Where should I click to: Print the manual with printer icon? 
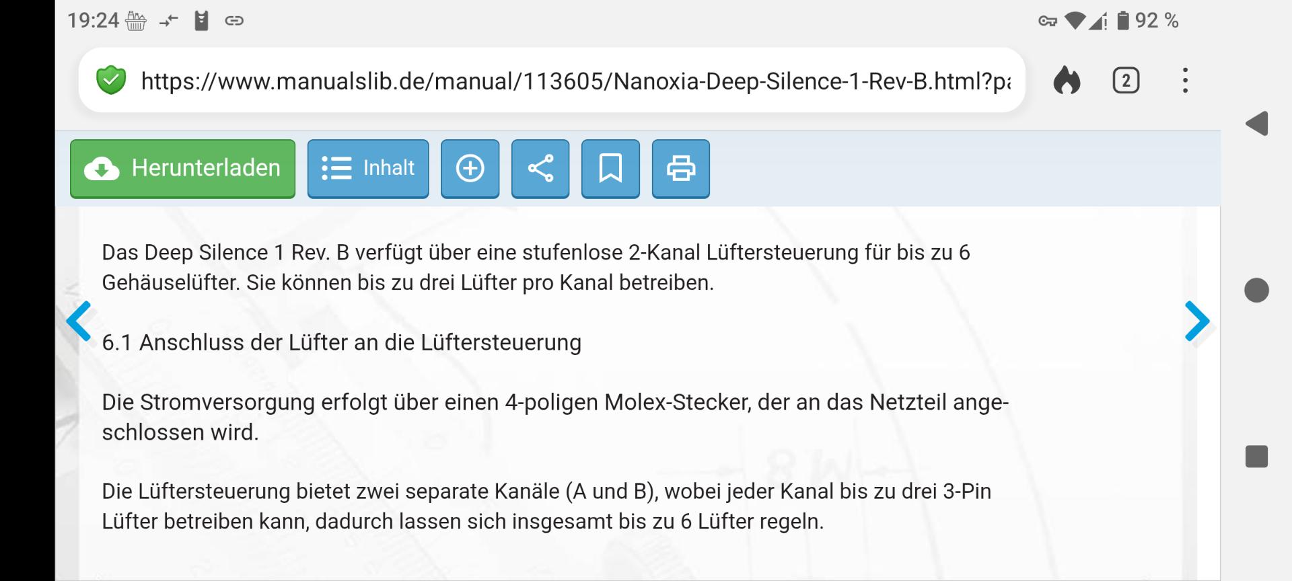pyautogui.click(x=681, y=169)
